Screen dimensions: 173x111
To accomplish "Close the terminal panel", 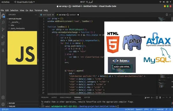I will point(170,97).
